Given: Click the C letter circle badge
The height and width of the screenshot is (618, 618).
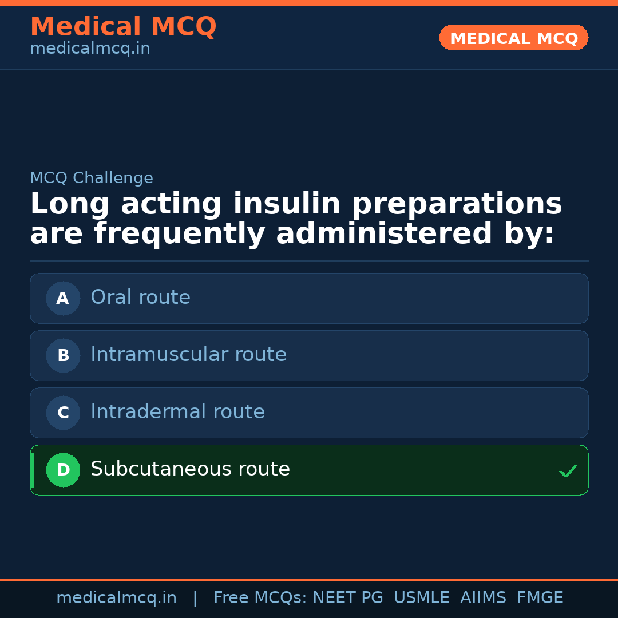Looking at the screenshot, I should point(63,413).
